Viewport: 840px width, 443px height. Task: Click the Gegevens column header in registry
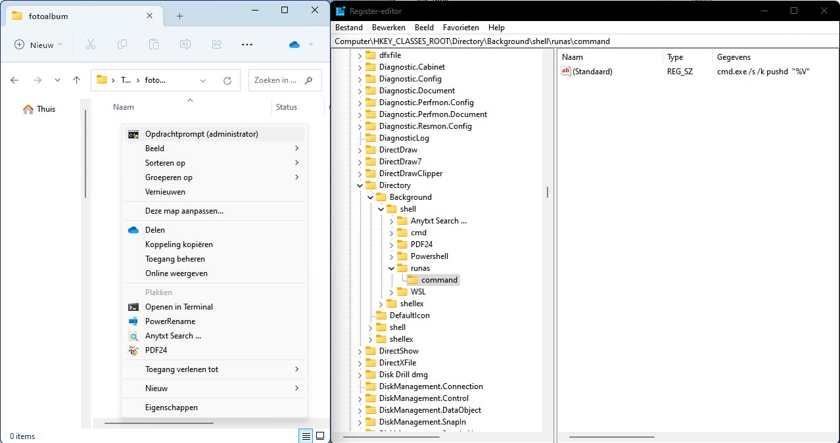click(x=734, y=57)
